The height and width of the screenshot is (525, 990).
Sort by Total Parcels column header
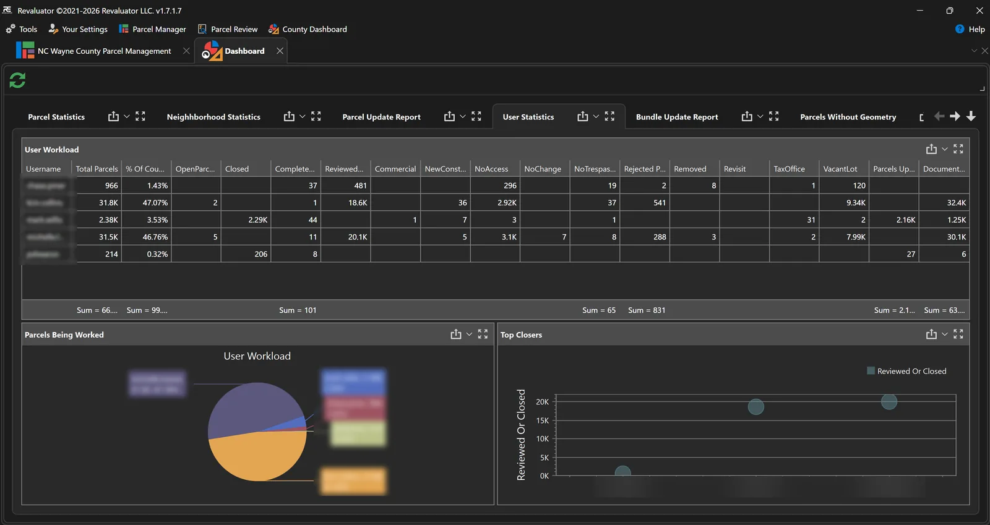pos(97,169)
